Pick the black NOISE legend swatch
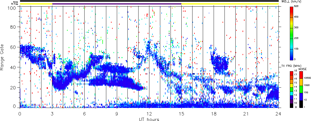 301,103
